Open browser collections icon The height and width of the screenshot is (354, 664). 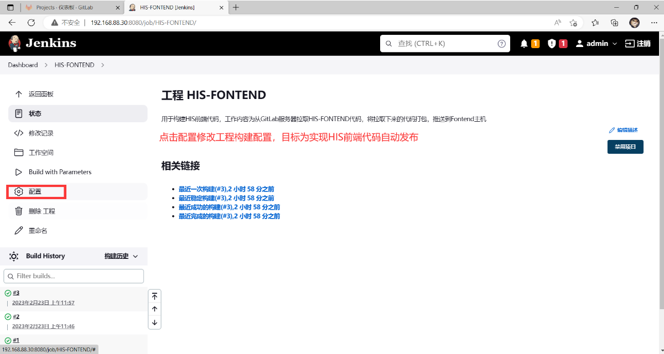[x=614, y=23]
